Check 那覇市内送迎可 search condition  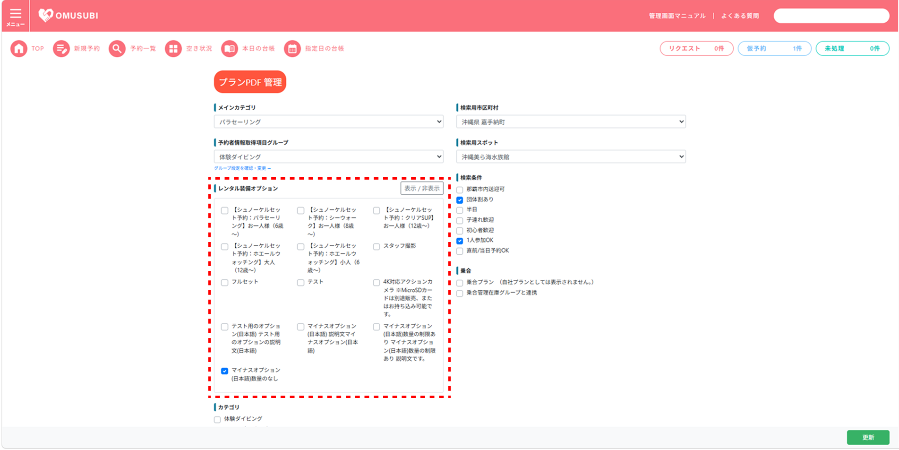[x=460, y=190]
